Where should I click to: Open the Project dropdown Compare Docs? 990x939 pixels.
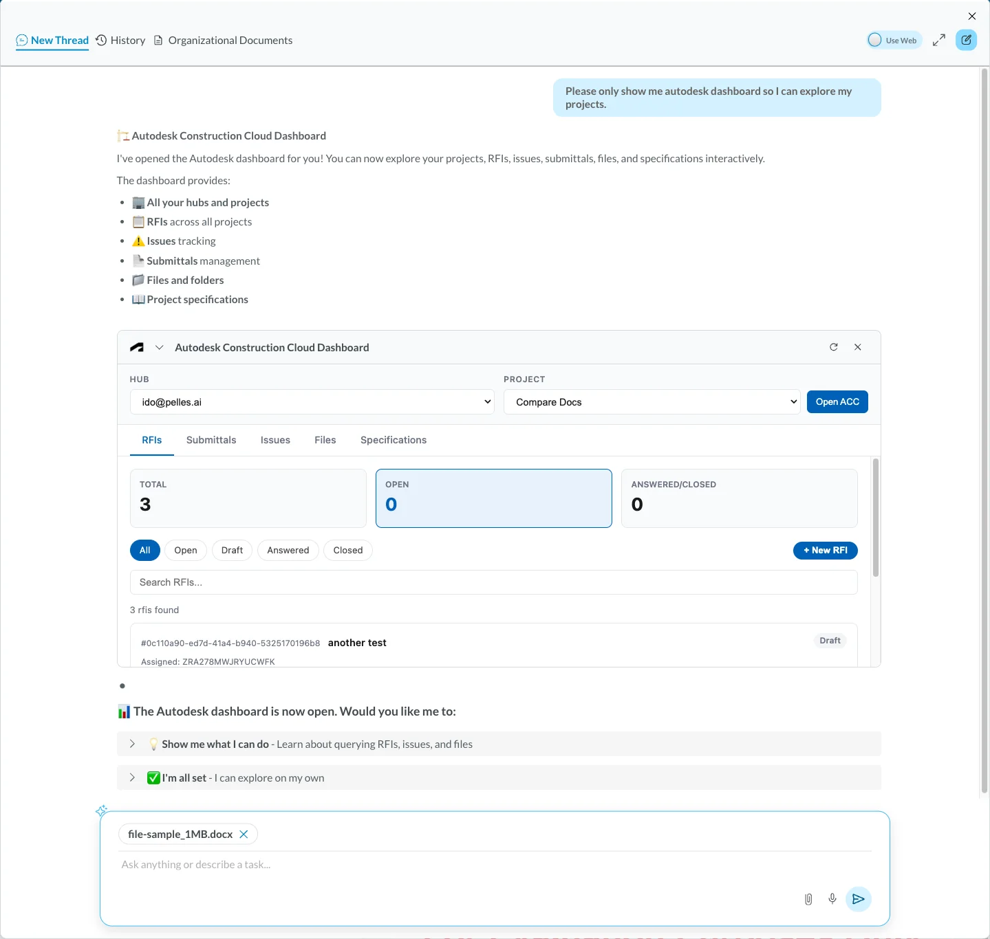pyautogui.click(x=652, y=402)
